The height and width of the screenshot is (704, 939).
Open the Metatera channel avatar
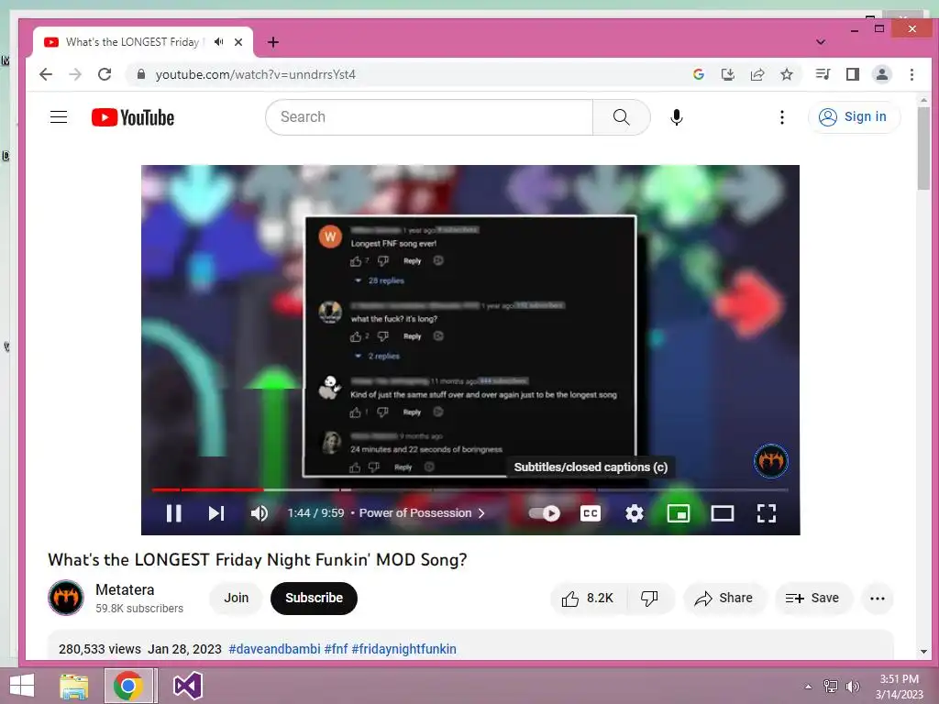pos(66,598)
